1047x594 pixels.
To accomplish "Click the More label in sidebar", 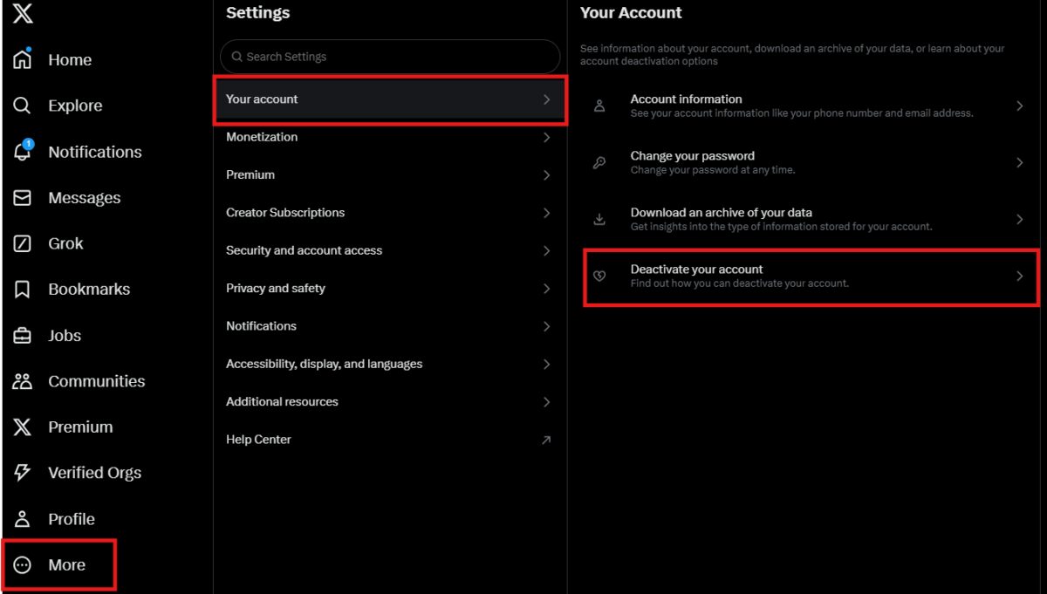I will [x=67, y=565].
